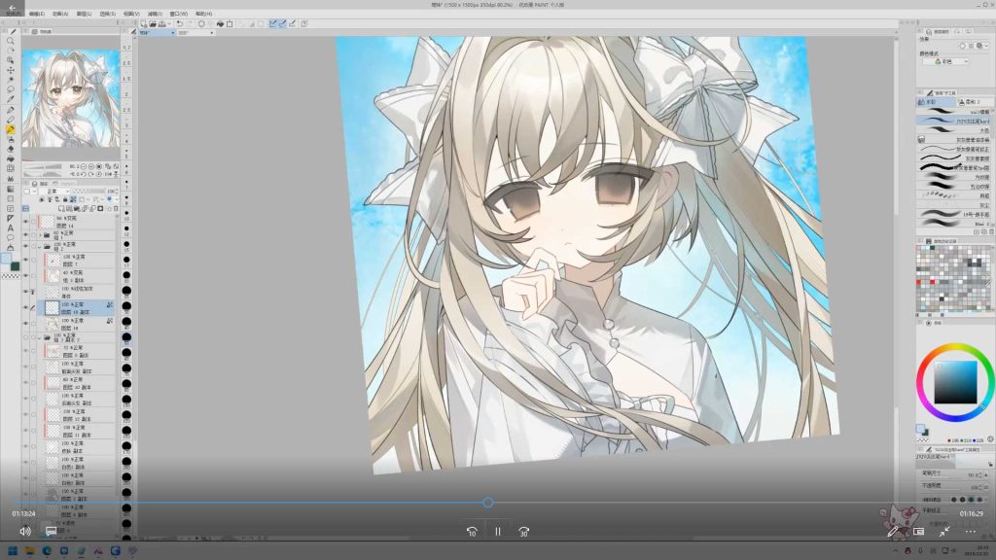
Task: Open the video subtitles/captions icon
Action: (x=51, y=532)
